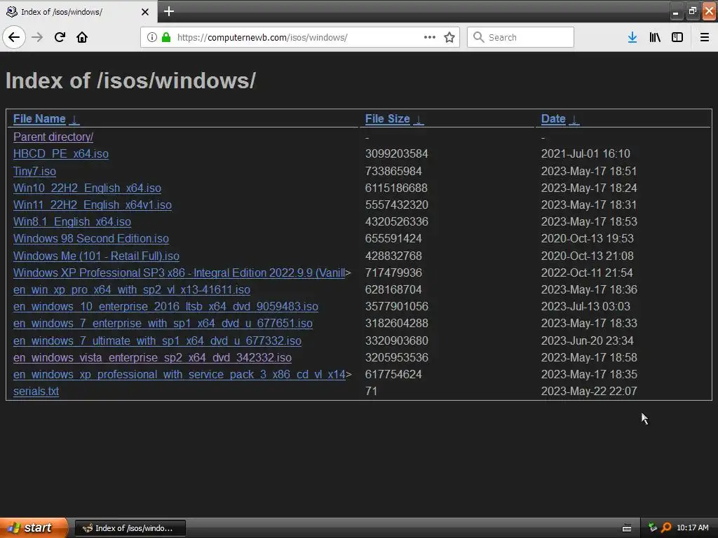The height and width of the screenshot is (538, 718).
Task: Open the Firefox home page
Action: [x=82, y=37]
